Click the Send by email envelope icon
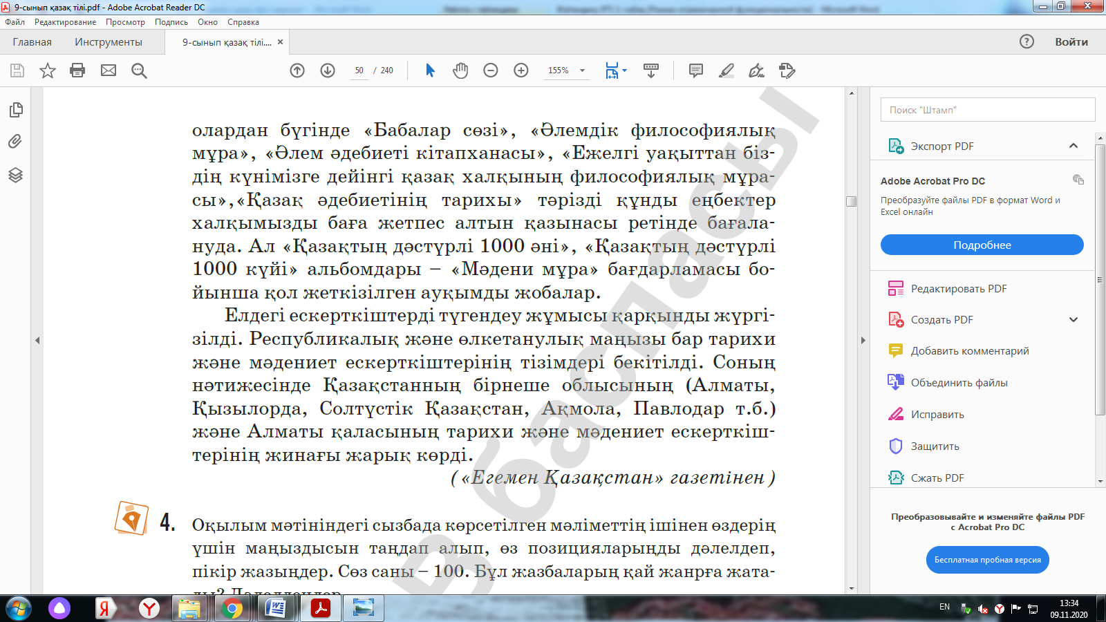 point(109,70)
